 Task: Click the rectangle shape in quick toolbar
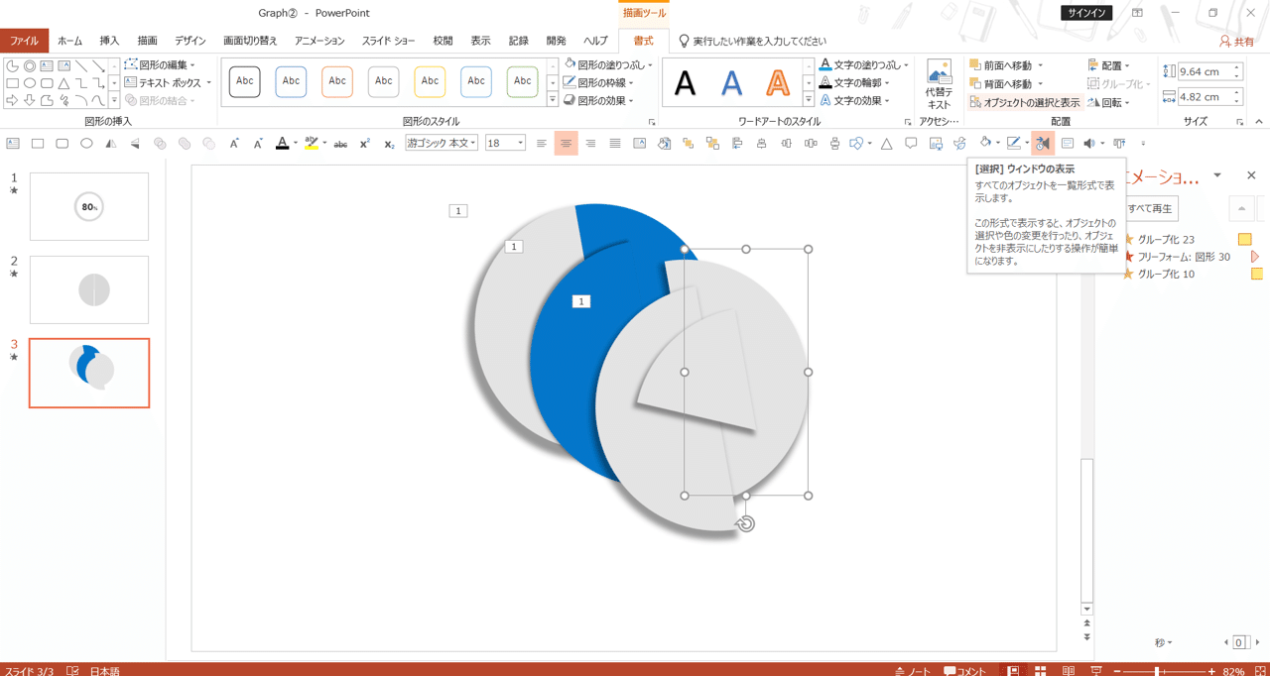coord(38,144)
